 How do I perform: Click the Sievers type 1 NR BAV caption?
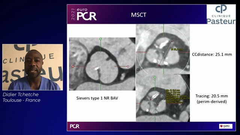(x=97, y=98)
